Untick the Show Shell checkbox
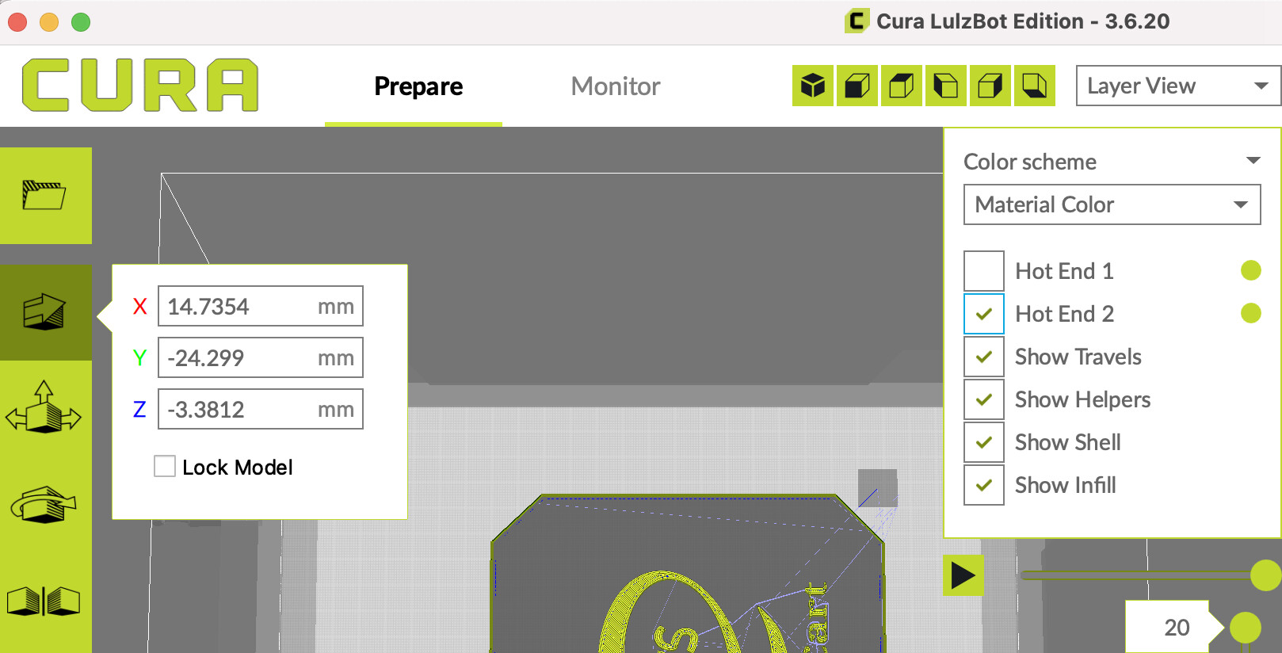This screenshot has height=653, width=1282. point(984,442)
